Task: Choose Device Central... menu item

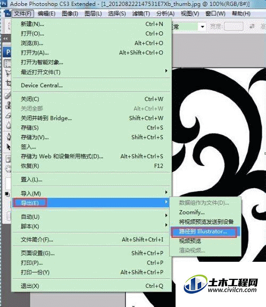Action: 92,85
